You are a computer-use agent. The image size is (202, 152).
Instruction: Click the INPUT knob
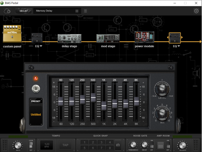[x=18, y=145]
